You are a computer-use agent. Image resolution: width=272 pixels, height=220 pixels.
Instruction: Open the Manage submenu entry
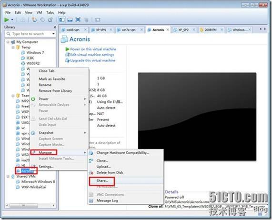pos(59,152)
